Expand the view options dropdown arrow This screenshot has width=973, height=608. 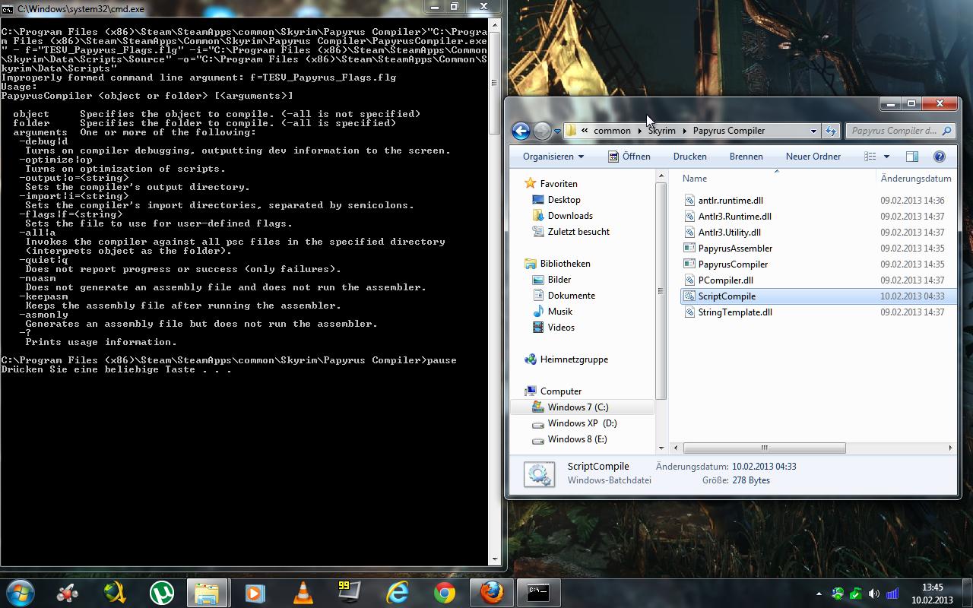[886, 157]
